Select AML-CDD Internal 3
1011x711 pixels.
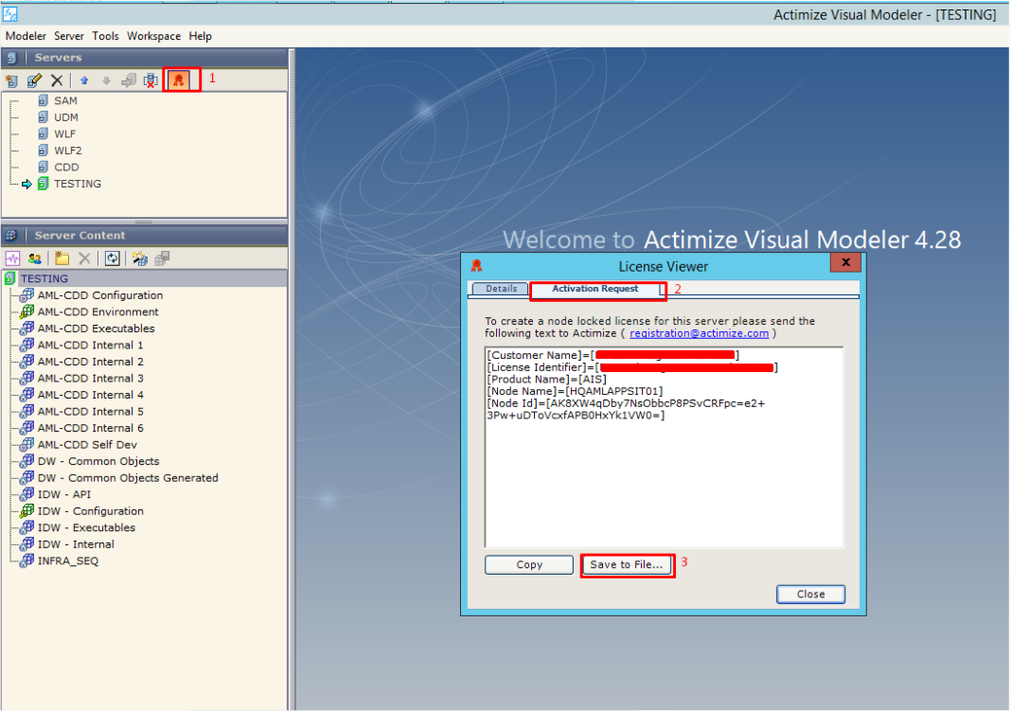pyautogui.click(x=90, y=379)
